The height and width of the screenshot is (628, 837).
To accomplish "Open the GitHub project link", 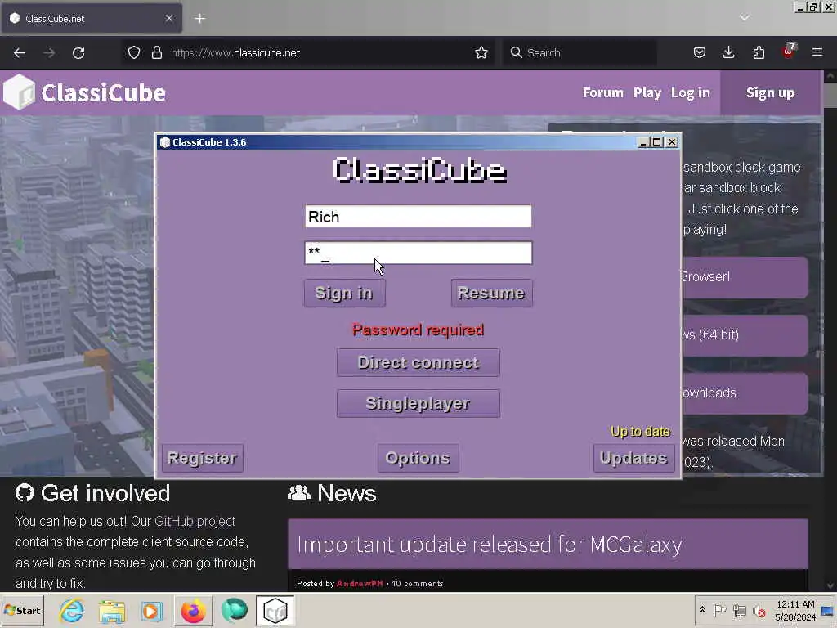I will 195,521.
